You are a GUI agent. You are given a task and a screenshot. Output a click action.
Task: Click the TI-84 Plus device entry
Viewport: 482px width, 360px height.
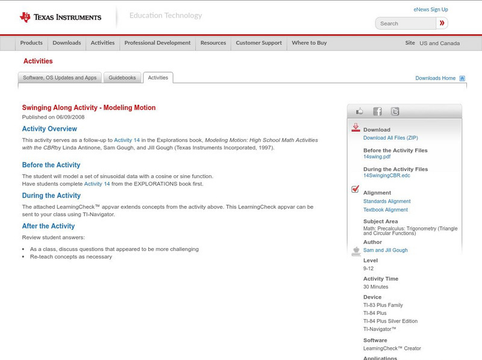click(x=375, y=313)
